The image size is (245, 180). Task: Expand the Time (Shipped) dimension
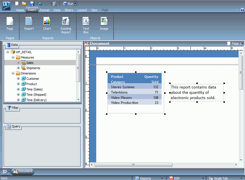pos(18,94)
